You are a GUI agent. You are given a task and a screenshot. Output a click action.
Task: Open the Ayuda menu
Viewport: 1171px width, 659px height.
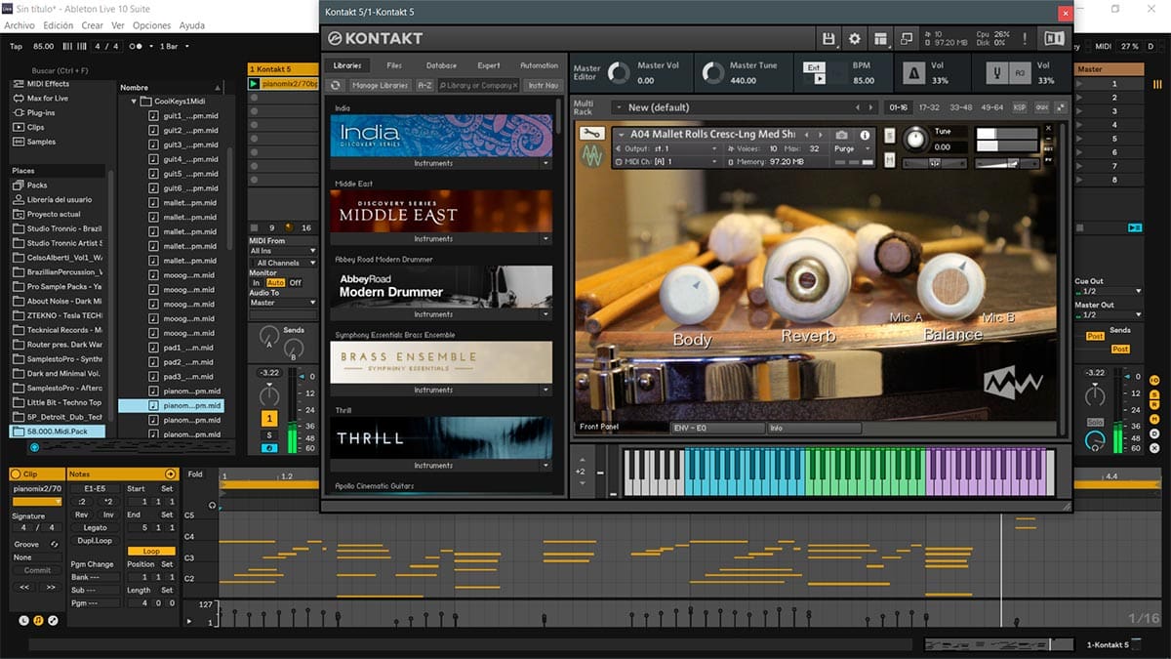point(191,25)
